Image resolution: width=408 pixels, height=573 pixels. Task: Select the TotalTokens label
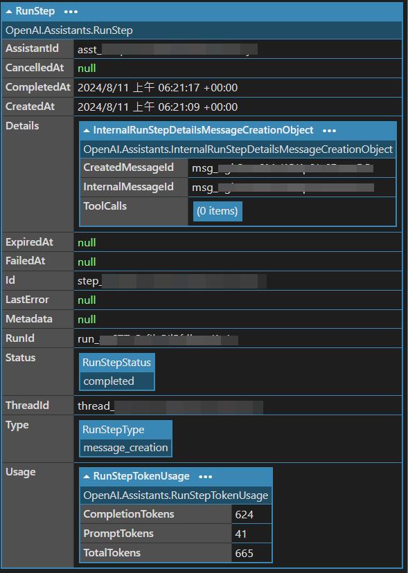[x=112, y=552]
